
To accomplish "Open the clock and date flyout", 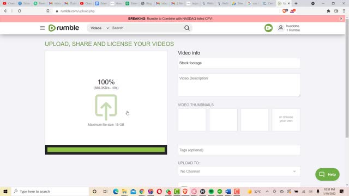I will click(329, 191).
